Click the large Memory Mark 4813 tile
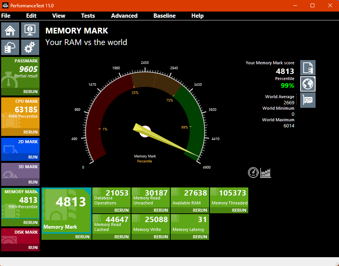Screen dimensions: 339x266 tap(66, 211)
